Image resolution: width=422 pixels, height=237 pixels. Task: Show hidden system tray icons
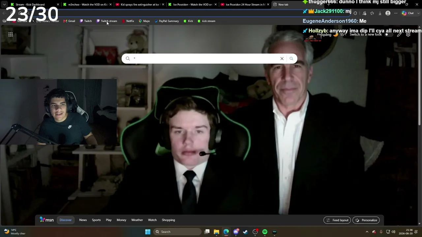point(367,232)
